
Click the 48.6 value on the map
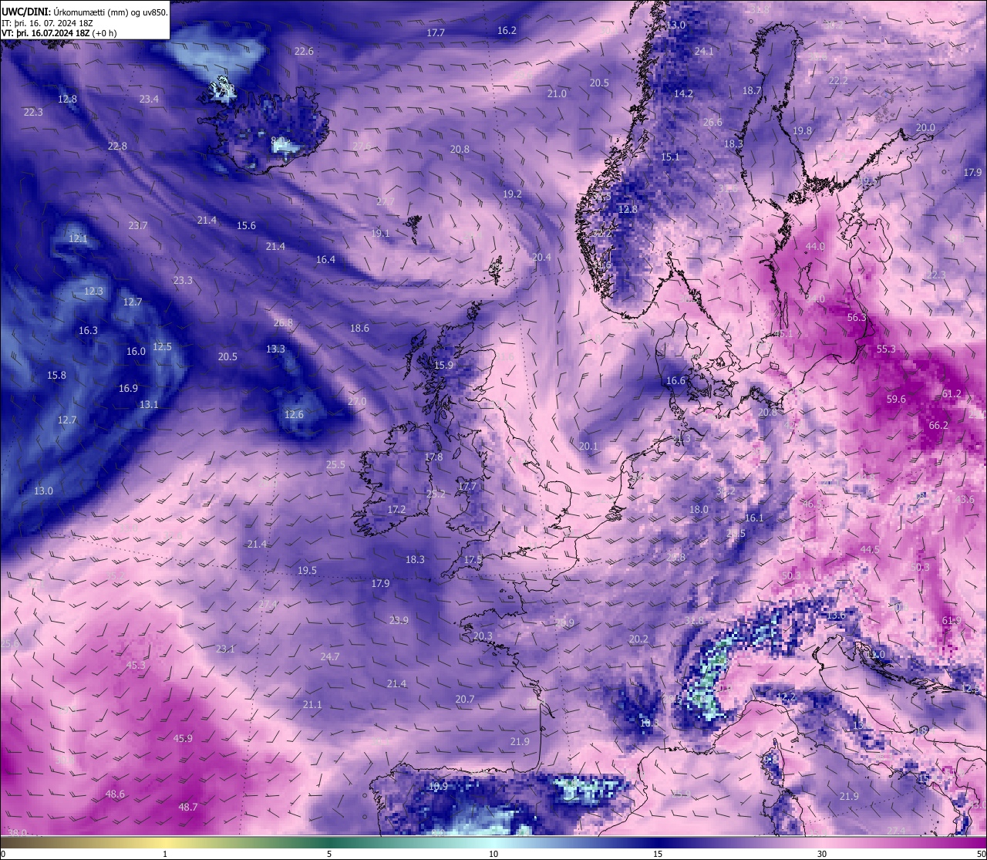point(115,794)
